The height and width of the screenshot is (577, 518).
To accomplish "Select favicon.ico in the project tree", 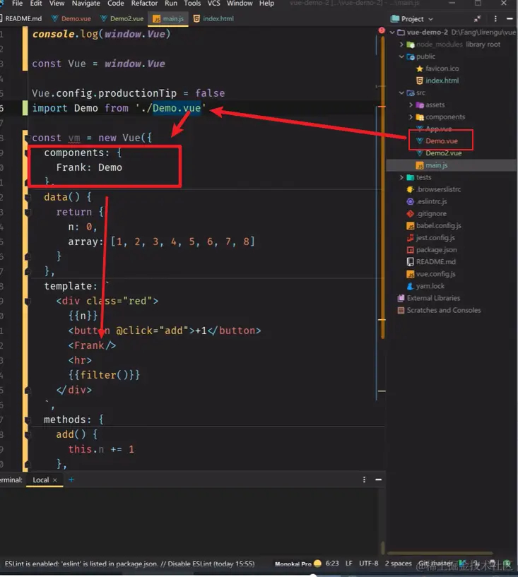I will pos(442,69).
